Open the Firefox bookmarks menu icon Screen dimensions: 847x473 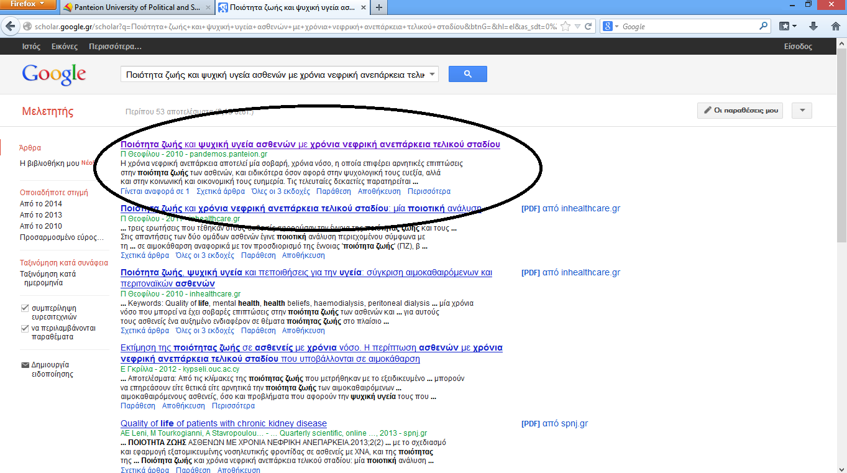788,27
